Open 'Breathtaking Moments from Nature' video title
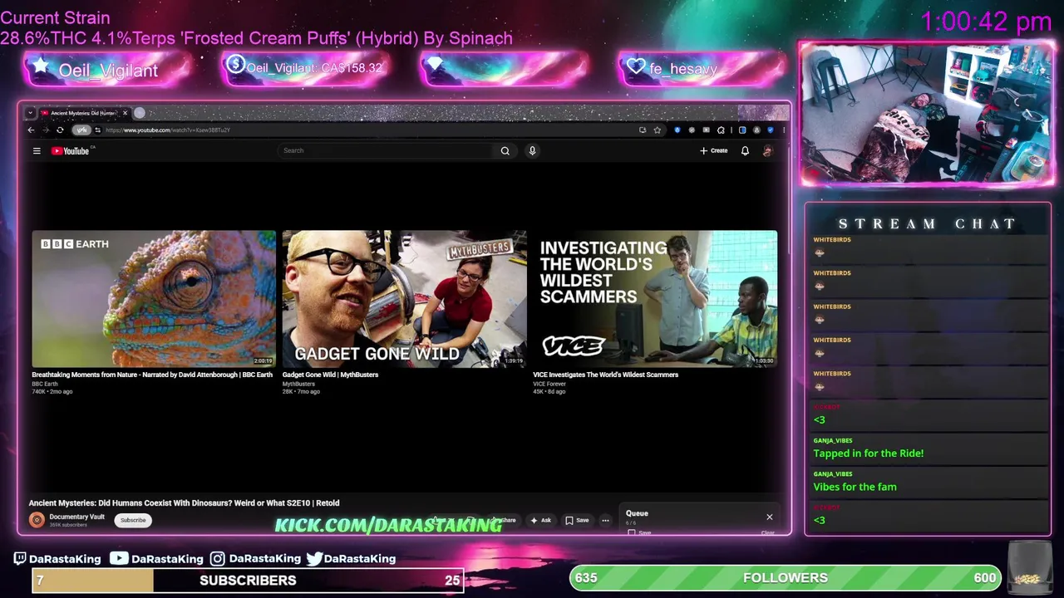 tap(152, 375)
